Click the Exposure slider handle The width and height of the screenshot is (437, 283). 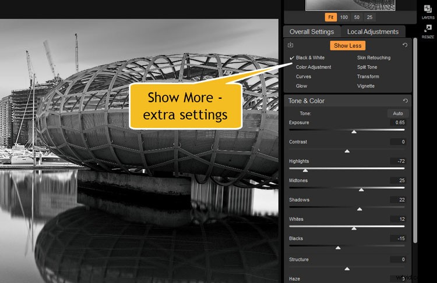pyautogui.click(x=354, y=131)
